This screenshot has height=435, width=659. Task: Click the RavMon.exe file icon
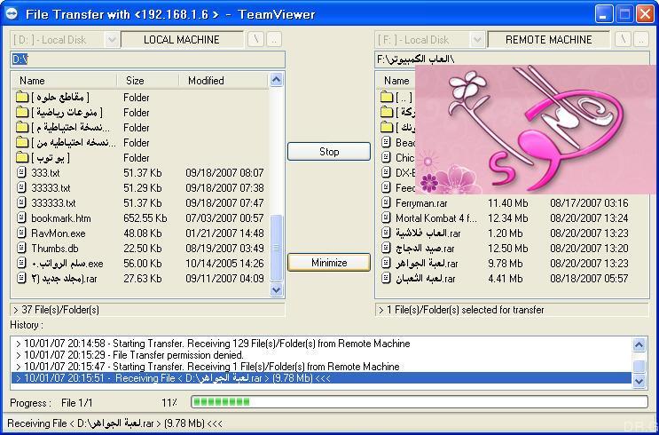21,233
